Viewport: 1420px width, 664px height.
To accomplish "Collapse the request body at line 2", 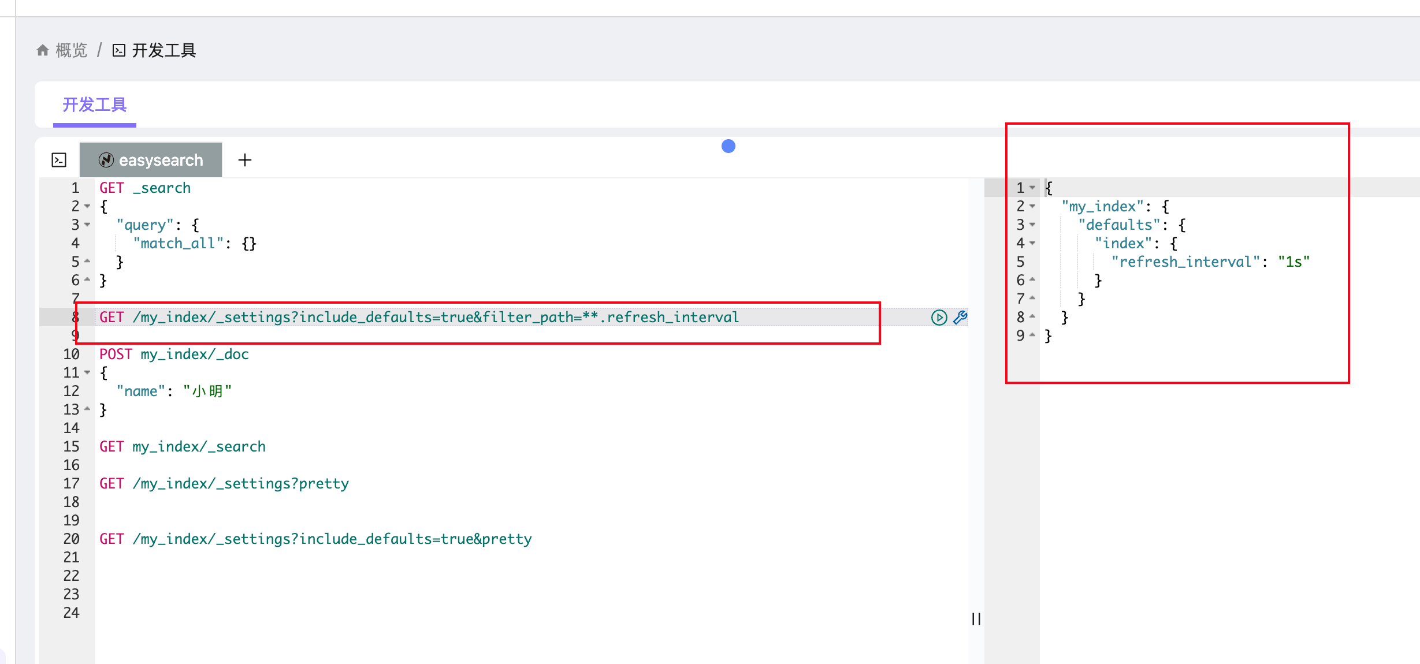I will (x=87, y=206).
